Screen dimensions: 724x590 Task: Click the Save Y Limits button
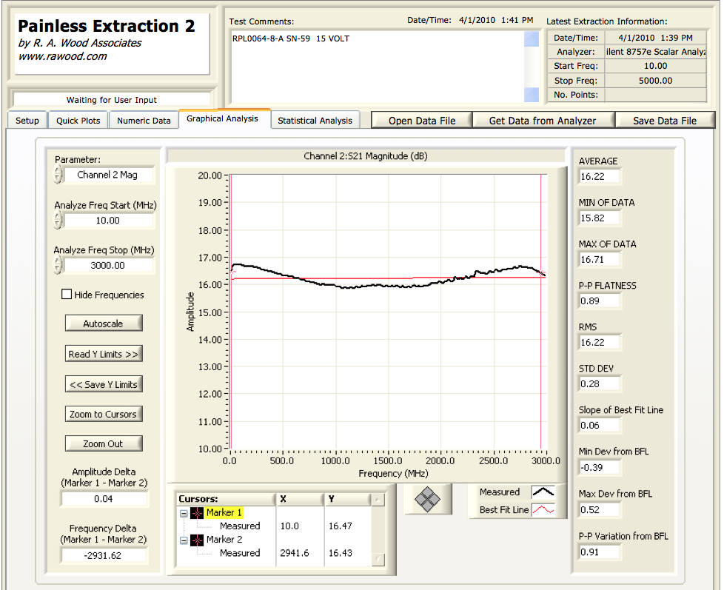104,384
